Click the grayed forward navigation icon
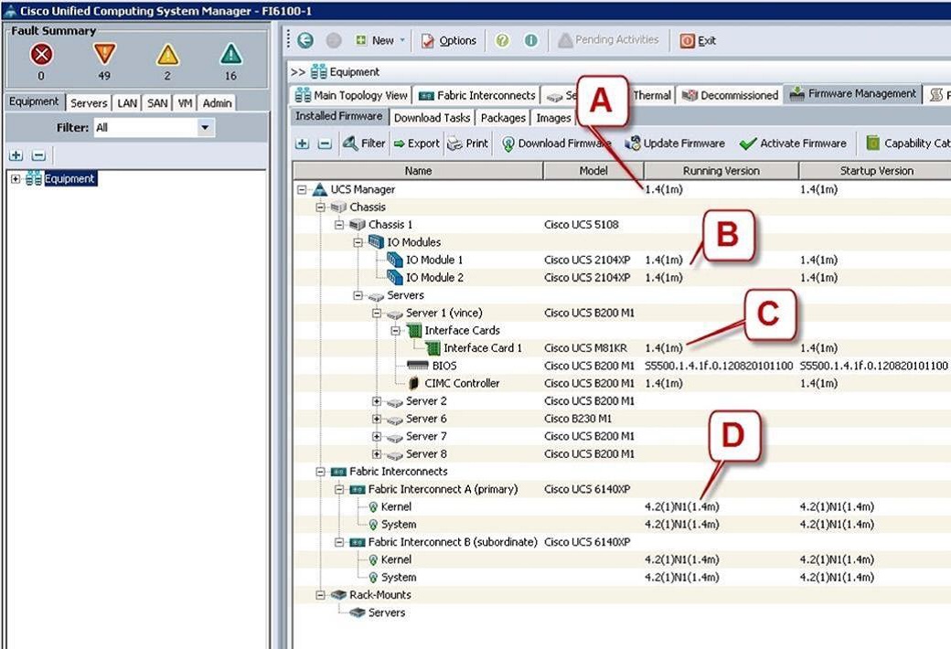The height and width of the screenshot is (649, 951). pos(334,40)
